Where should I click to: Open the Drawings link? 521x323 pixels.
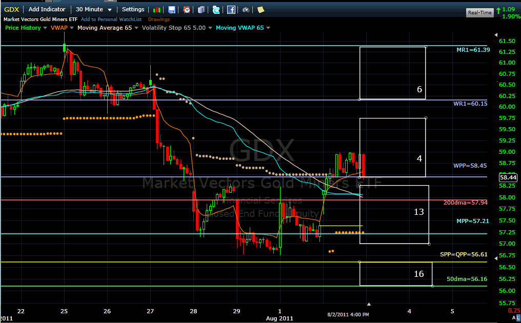point(159,19)
